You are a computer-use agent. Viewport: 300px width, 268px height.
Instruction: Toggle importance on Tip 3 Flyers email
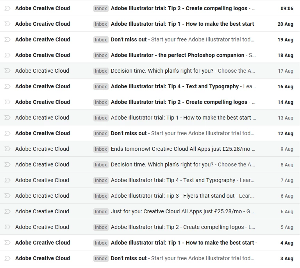7,196
